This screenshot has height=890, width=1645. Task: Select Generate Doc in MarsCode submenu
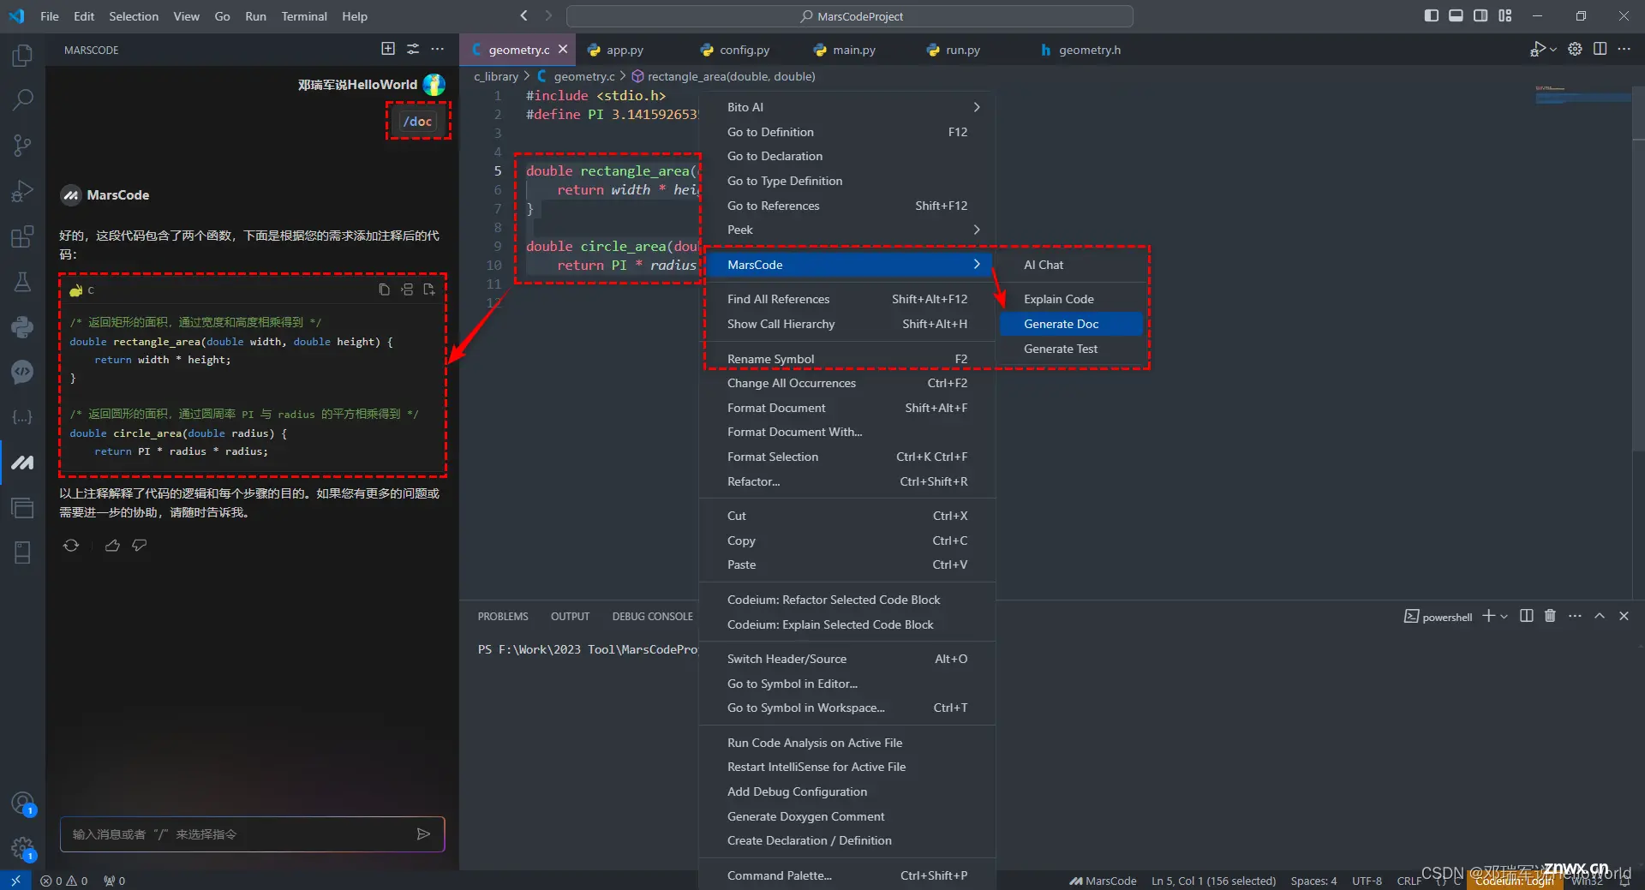[x=1072, y=324]
